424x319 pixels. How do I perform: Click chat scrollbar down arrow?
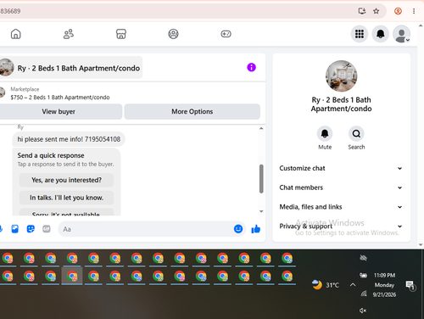coord(261,211)
